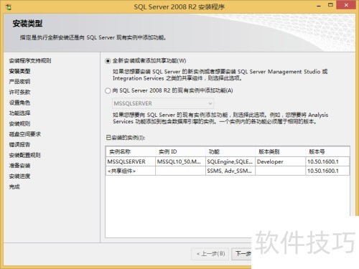Viewport: 359px width, 269px height.
Task: Sort by the 版本号 column header
Action: pos(327,151)
